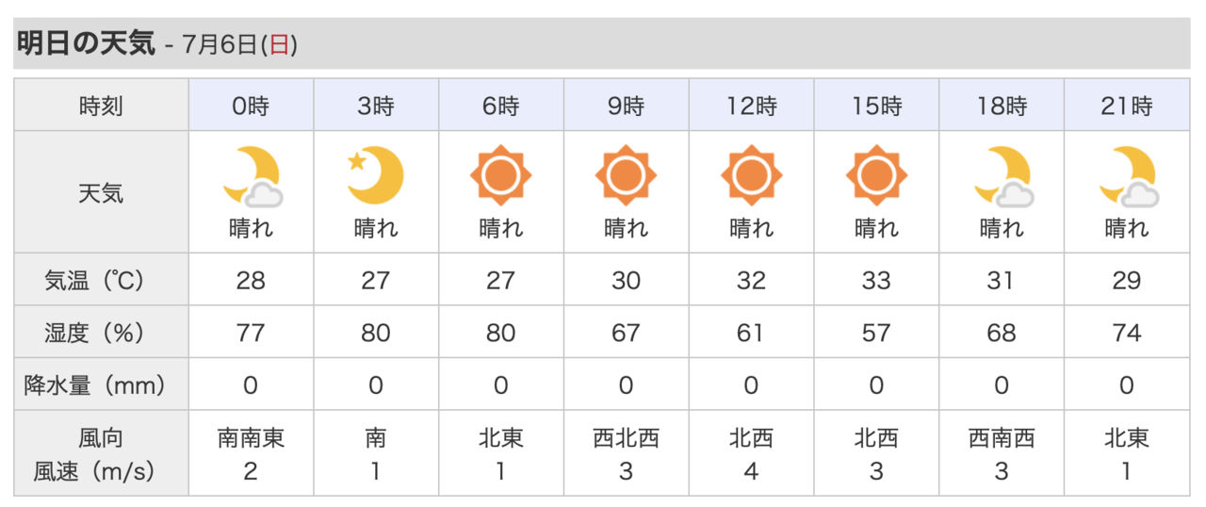
Task: Select the 12時 column header
Action: tap(751, 106)
